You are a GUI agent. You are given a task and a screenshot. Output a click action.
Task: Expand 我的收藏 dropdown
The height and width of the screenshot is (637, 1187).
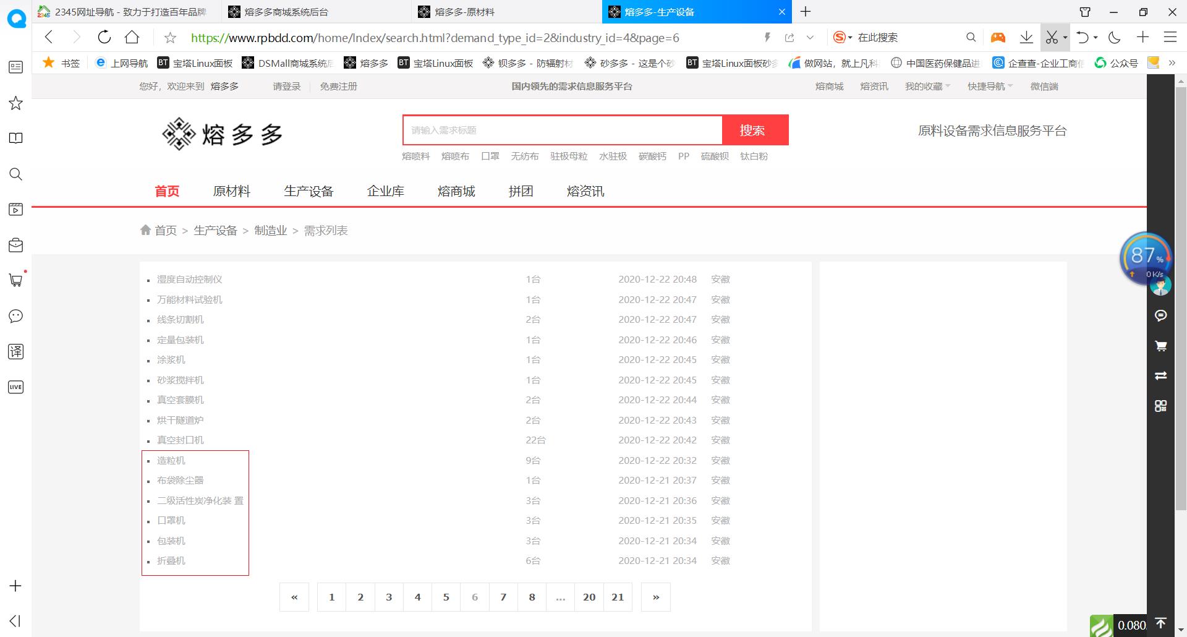click(927, 87)
